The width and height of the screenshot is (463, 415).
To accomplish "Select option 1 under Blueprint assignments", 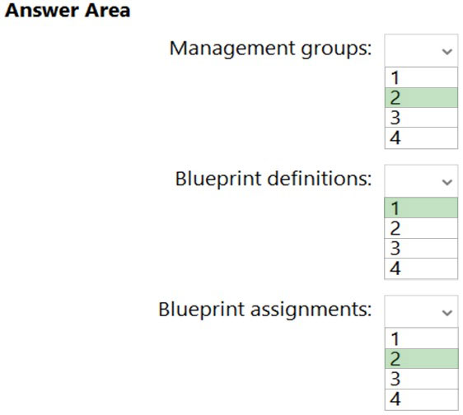I will click(x=421, y=338).
